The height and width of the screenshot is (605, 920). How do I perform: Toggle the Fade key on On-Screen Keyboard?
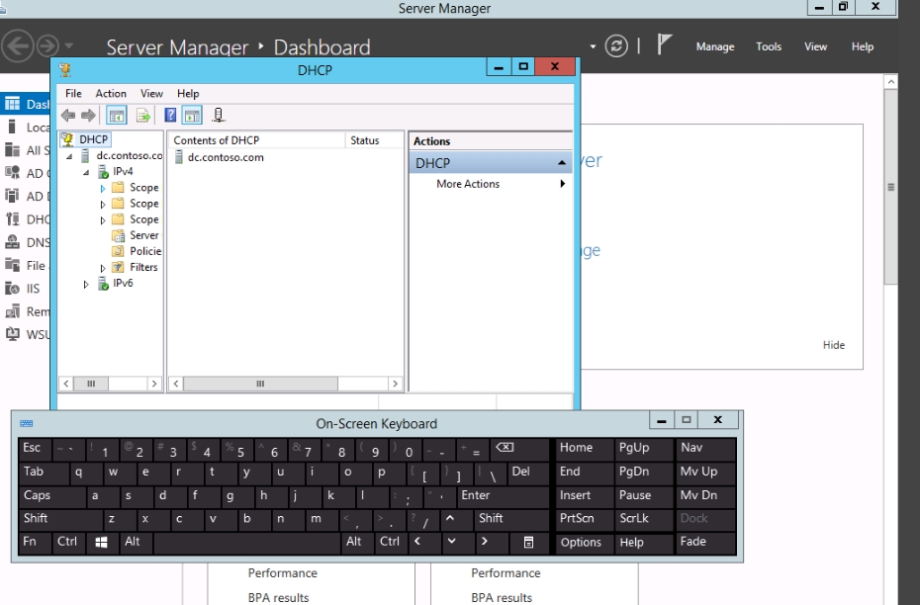point(706,543)
